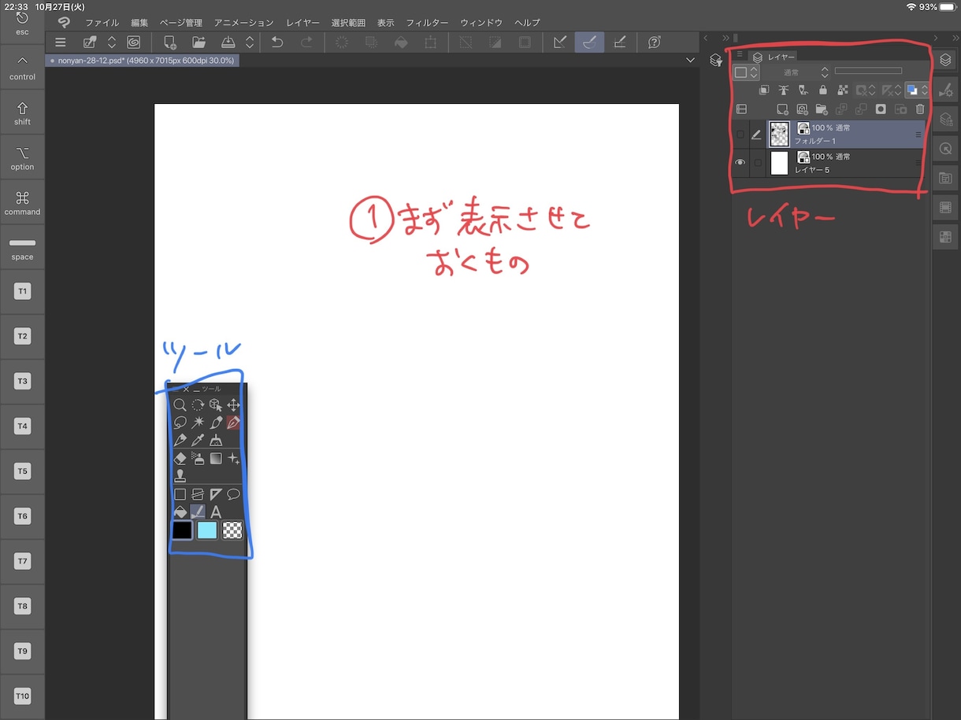Select the Fill bucket tool
Screen dimensions: 961x720
180,511
